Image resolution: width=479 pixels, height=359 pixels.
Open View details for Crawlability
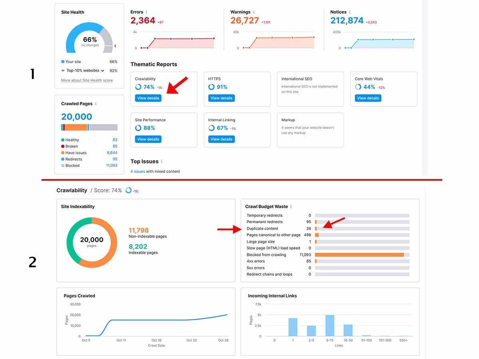(148, 98)
